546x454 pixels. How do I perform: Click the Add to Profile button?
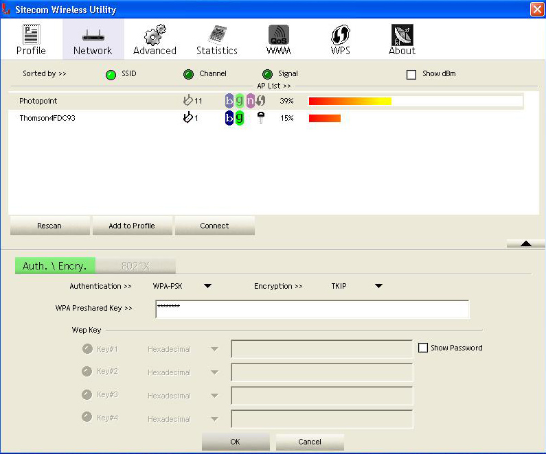coord(132,226)
